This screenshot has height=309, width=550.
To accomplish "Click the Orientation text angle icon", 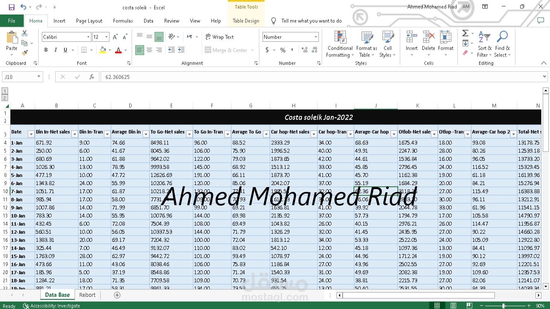I will (172, 37).
